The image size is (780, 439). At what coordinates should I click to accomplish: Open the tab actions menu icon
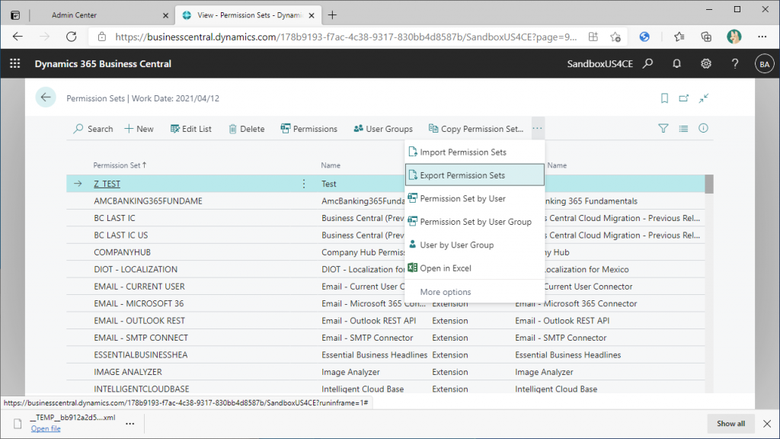point(15,15)
